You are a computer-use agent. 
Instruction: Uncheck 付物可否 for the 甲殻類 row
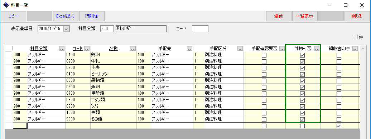click(302, 94)
